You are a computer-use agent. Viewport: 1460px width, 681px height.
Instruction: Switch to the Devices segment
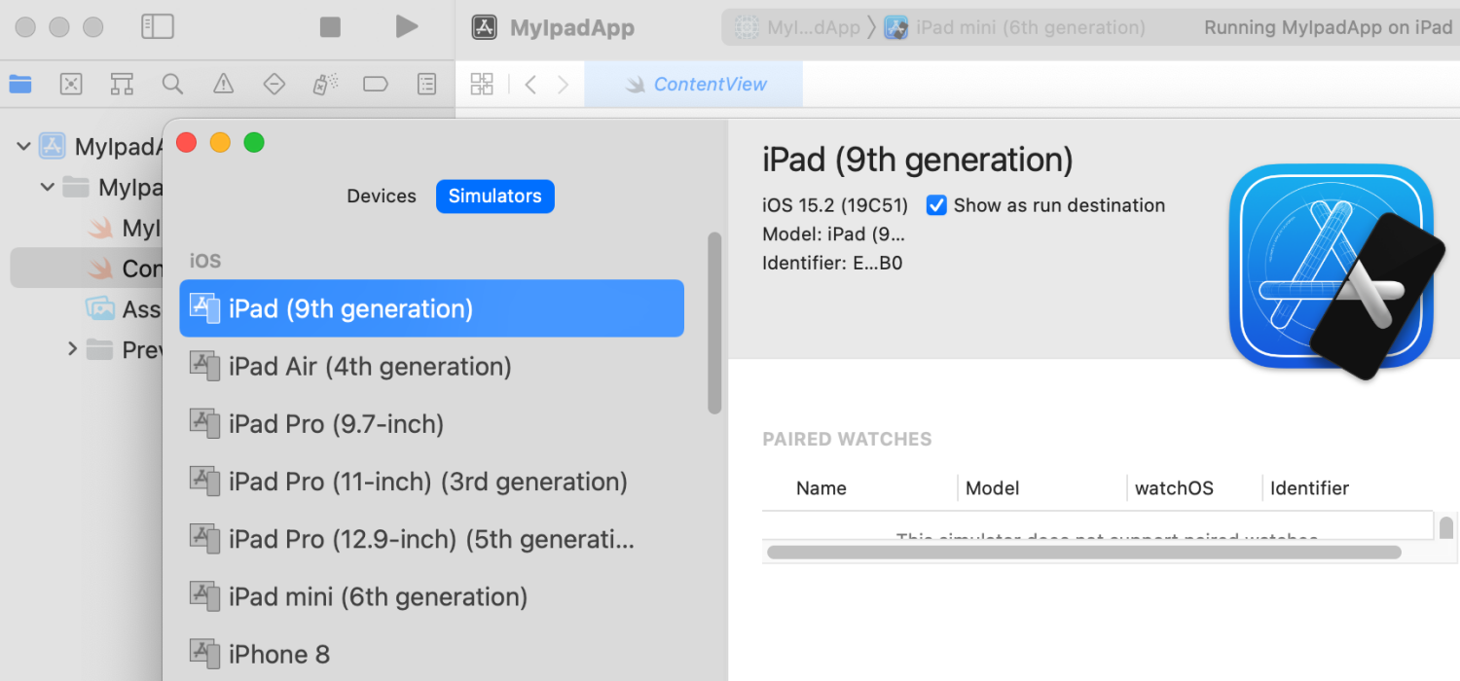(382, 196)
